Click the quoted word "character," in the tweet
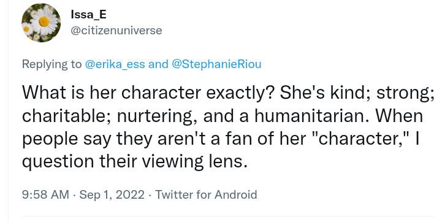Image resolution: width=434 pixels, height=222 pixels. tap(362, 139)
